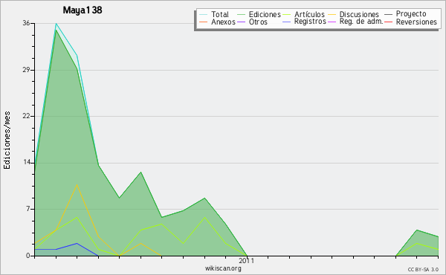Select the Otros legend label
Screen dimensions: 446x275
click(x=258, y=22)
